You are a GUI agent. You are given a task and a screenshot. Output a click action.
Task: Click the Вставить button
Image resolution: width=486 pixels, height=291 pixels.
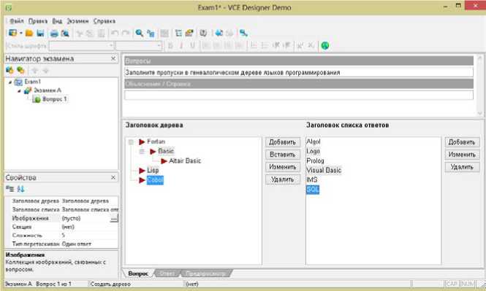tap(282, 155)
